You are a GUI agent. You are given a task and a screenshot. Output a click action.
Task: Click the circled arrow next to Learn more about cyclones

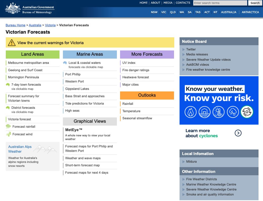click(238, 133)
